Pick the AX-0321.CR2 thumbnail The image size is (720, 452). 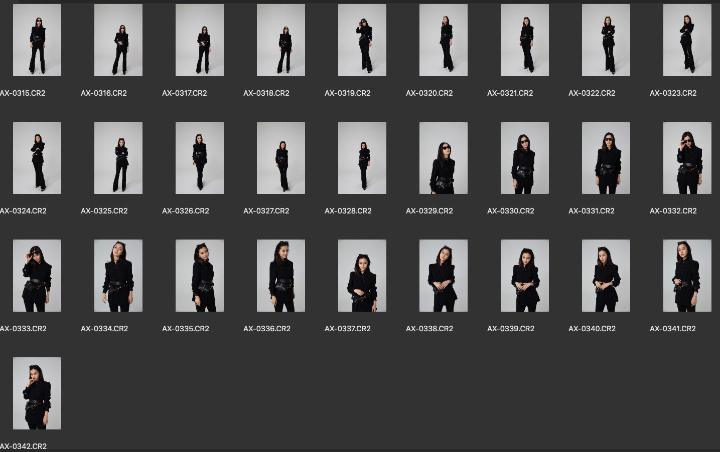pos(525,40)
